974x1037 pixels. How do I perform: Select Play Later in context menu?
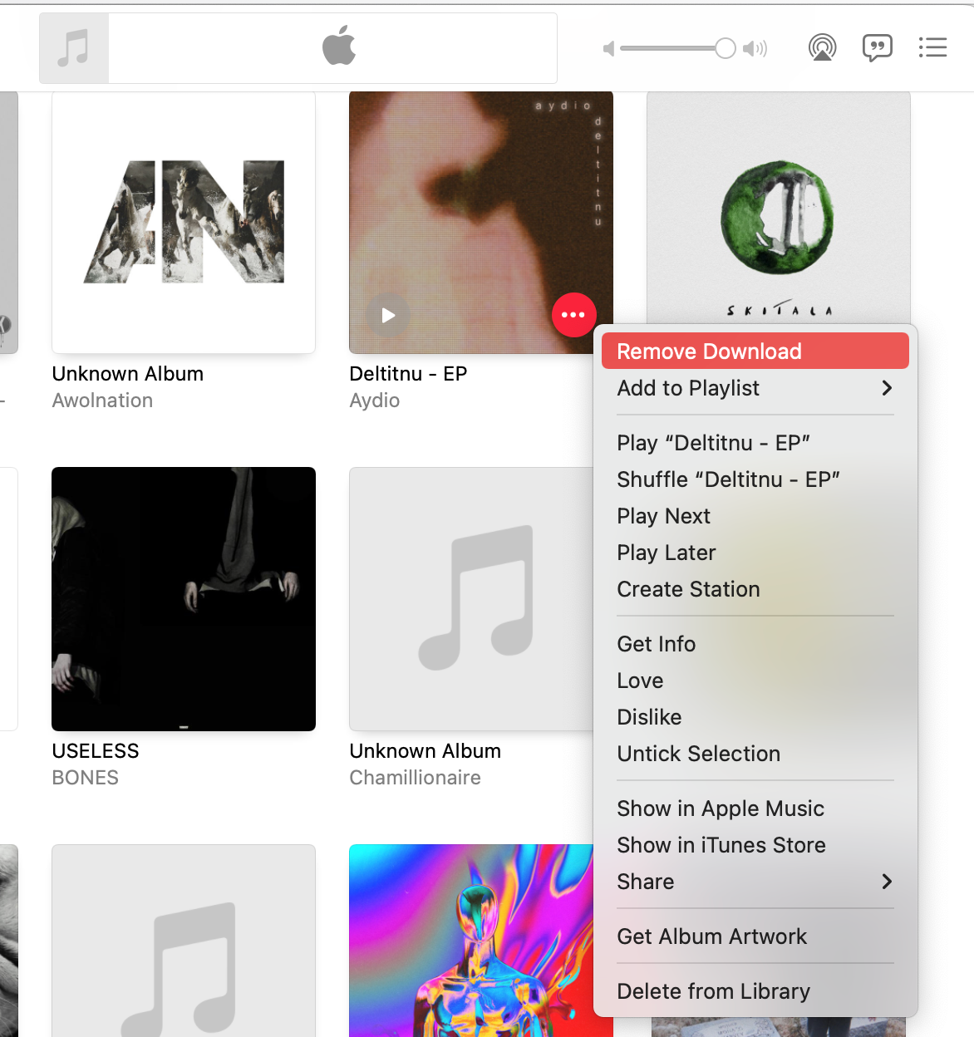pyautogui.click(x=755, y=553)
